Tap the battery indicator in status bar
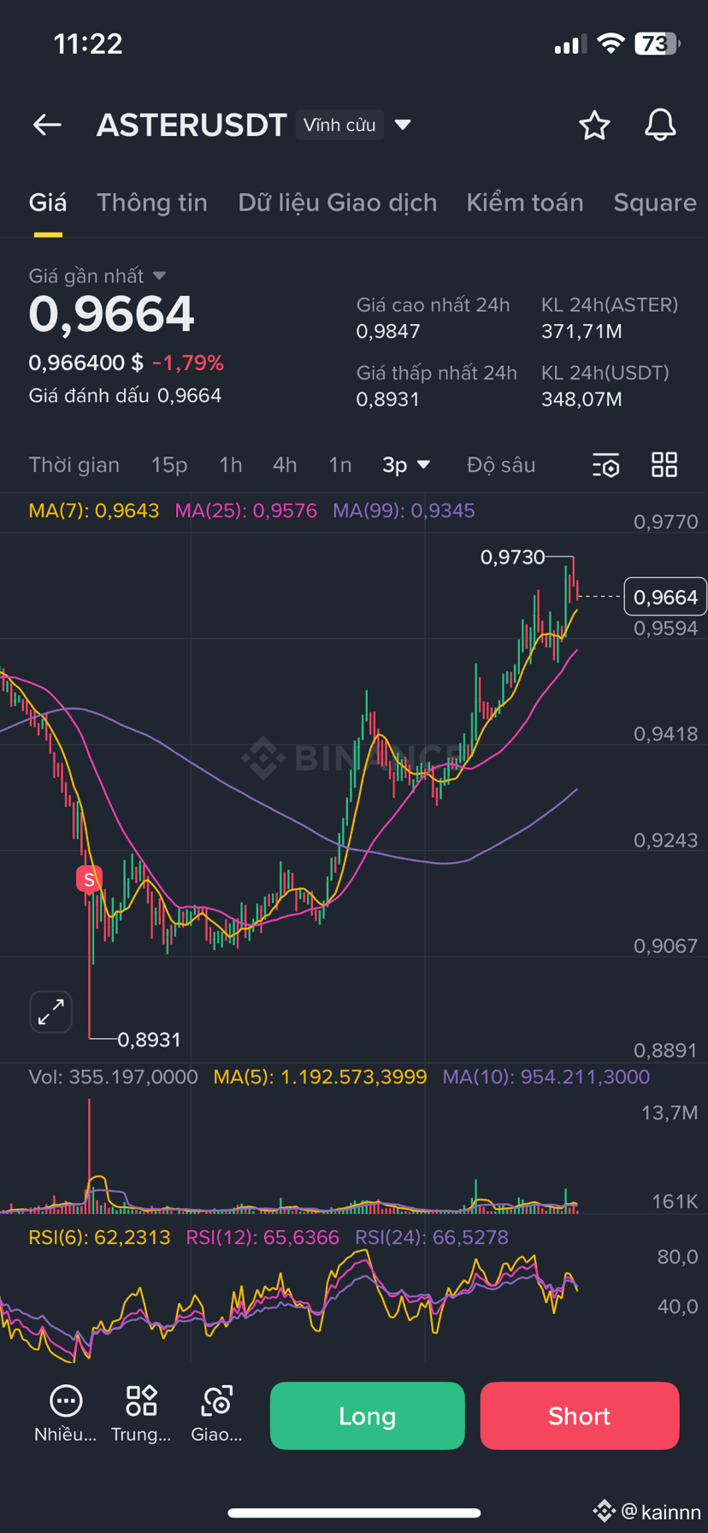Image resolution: width=708 pixels, height=1533 pixels. 657,44
